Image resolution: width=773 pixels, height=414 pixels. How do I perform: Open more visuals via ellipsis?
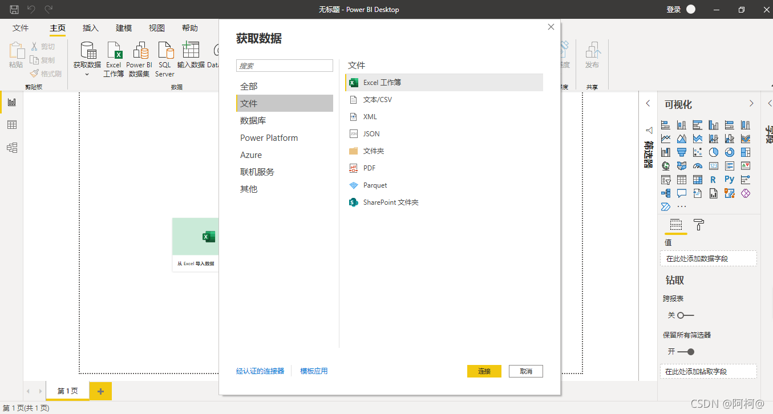682,207
